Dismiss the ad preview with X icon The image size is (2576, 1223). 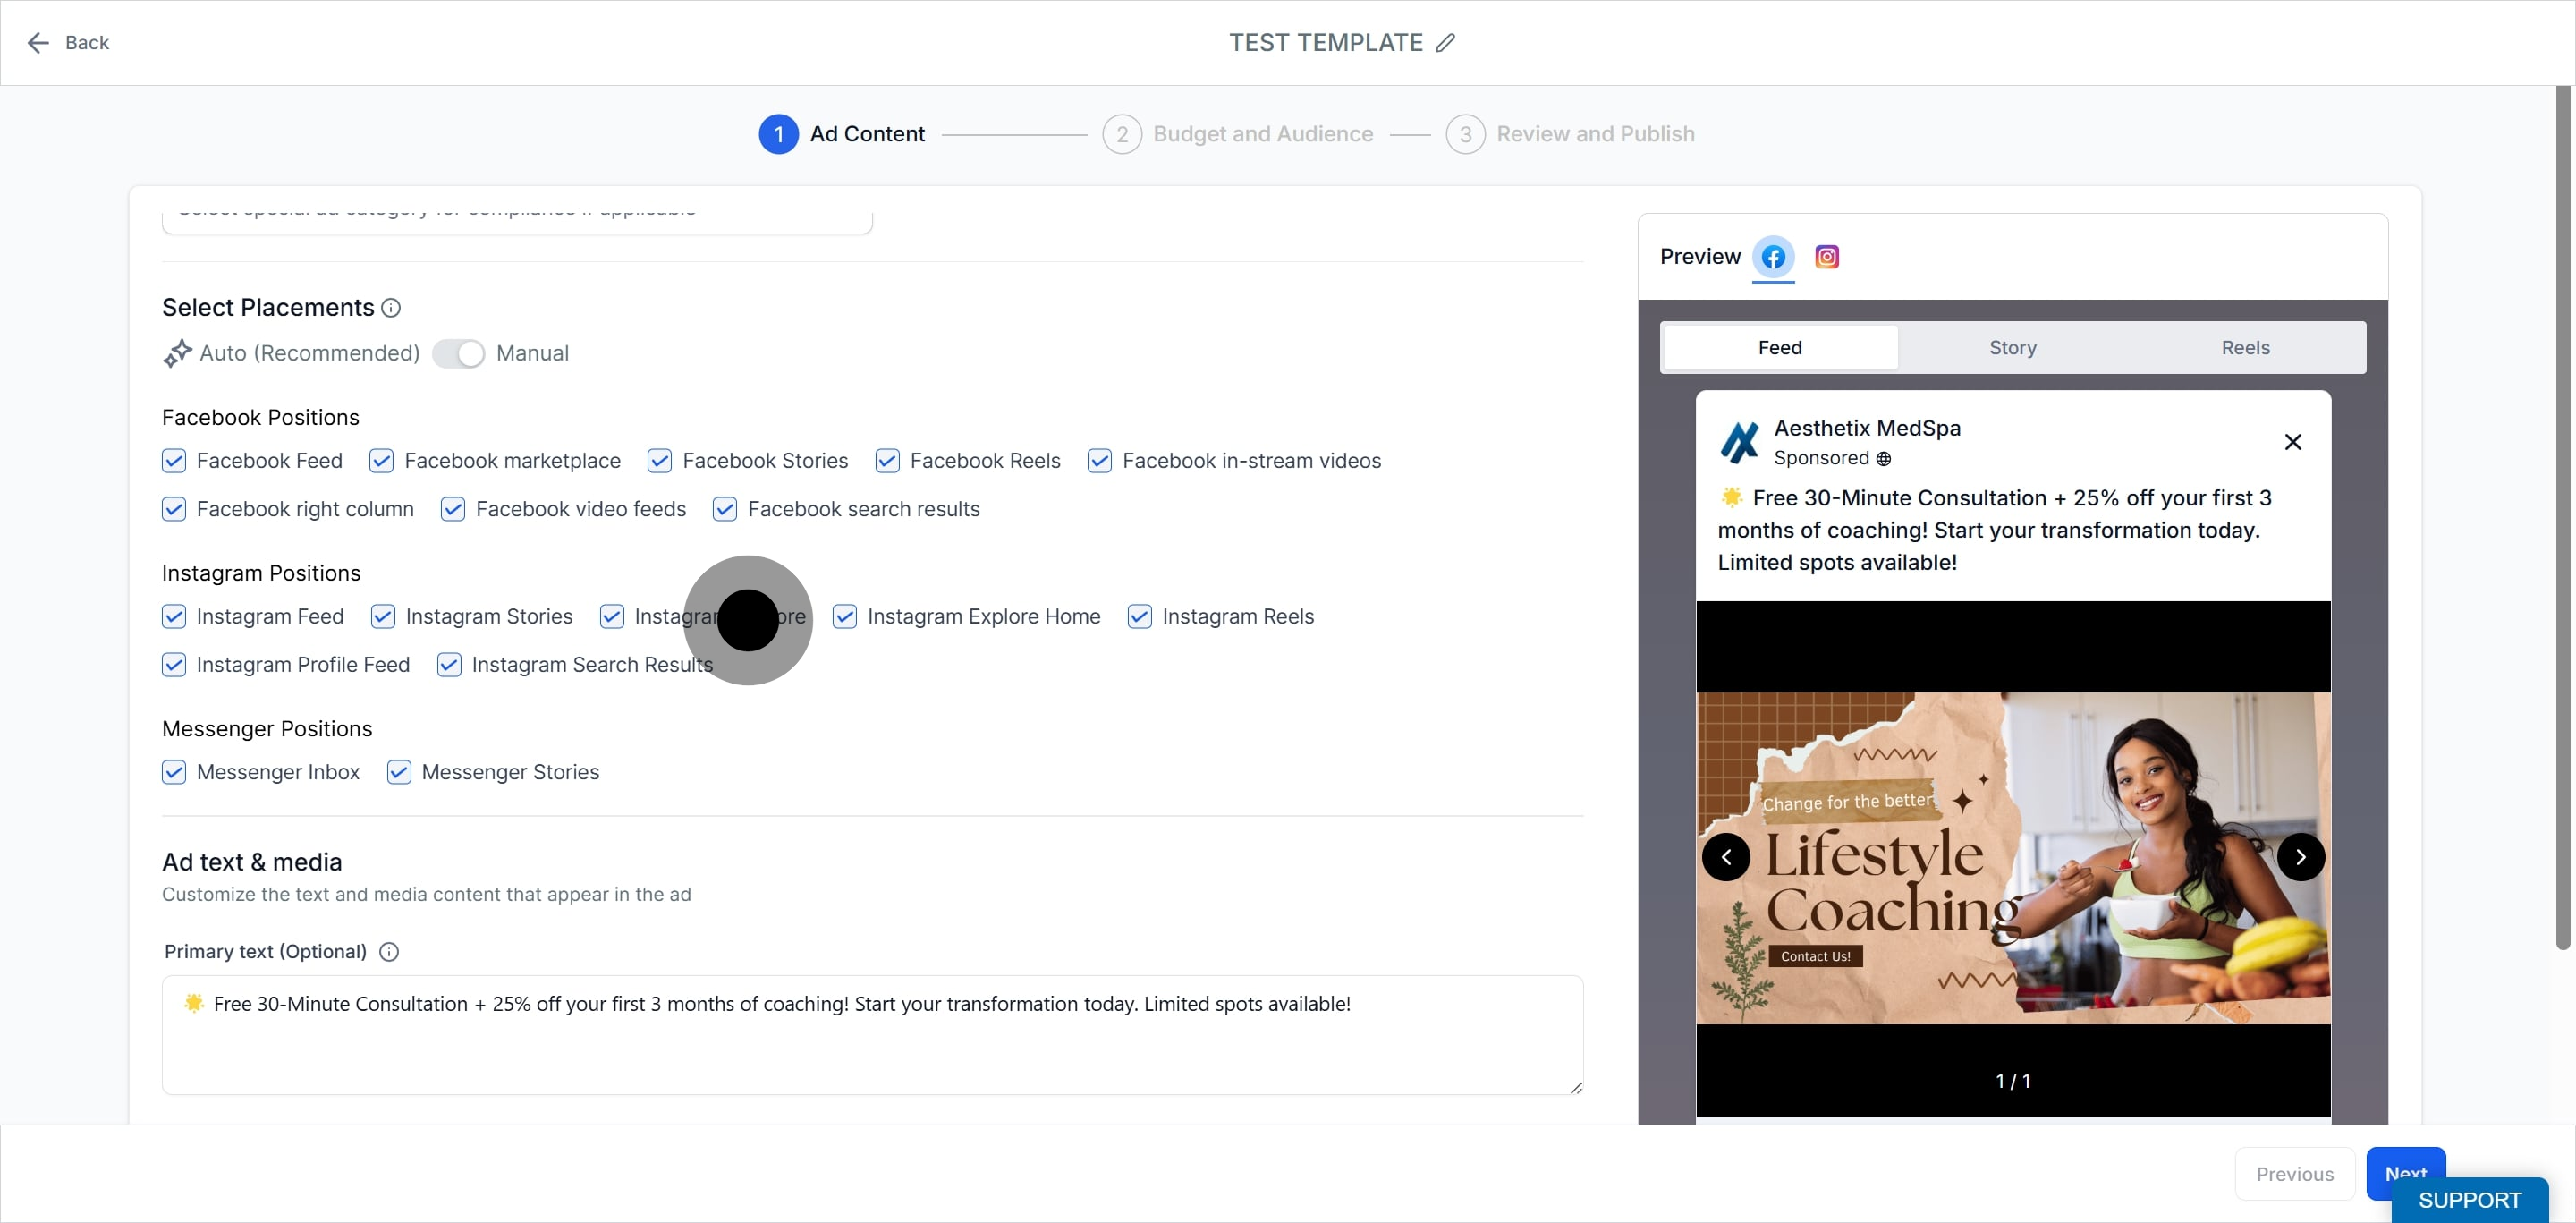(x=2293, y=442)
